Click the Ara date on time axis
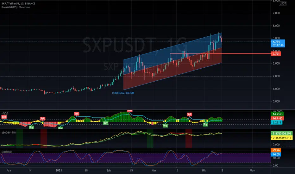 pos(9,171)
